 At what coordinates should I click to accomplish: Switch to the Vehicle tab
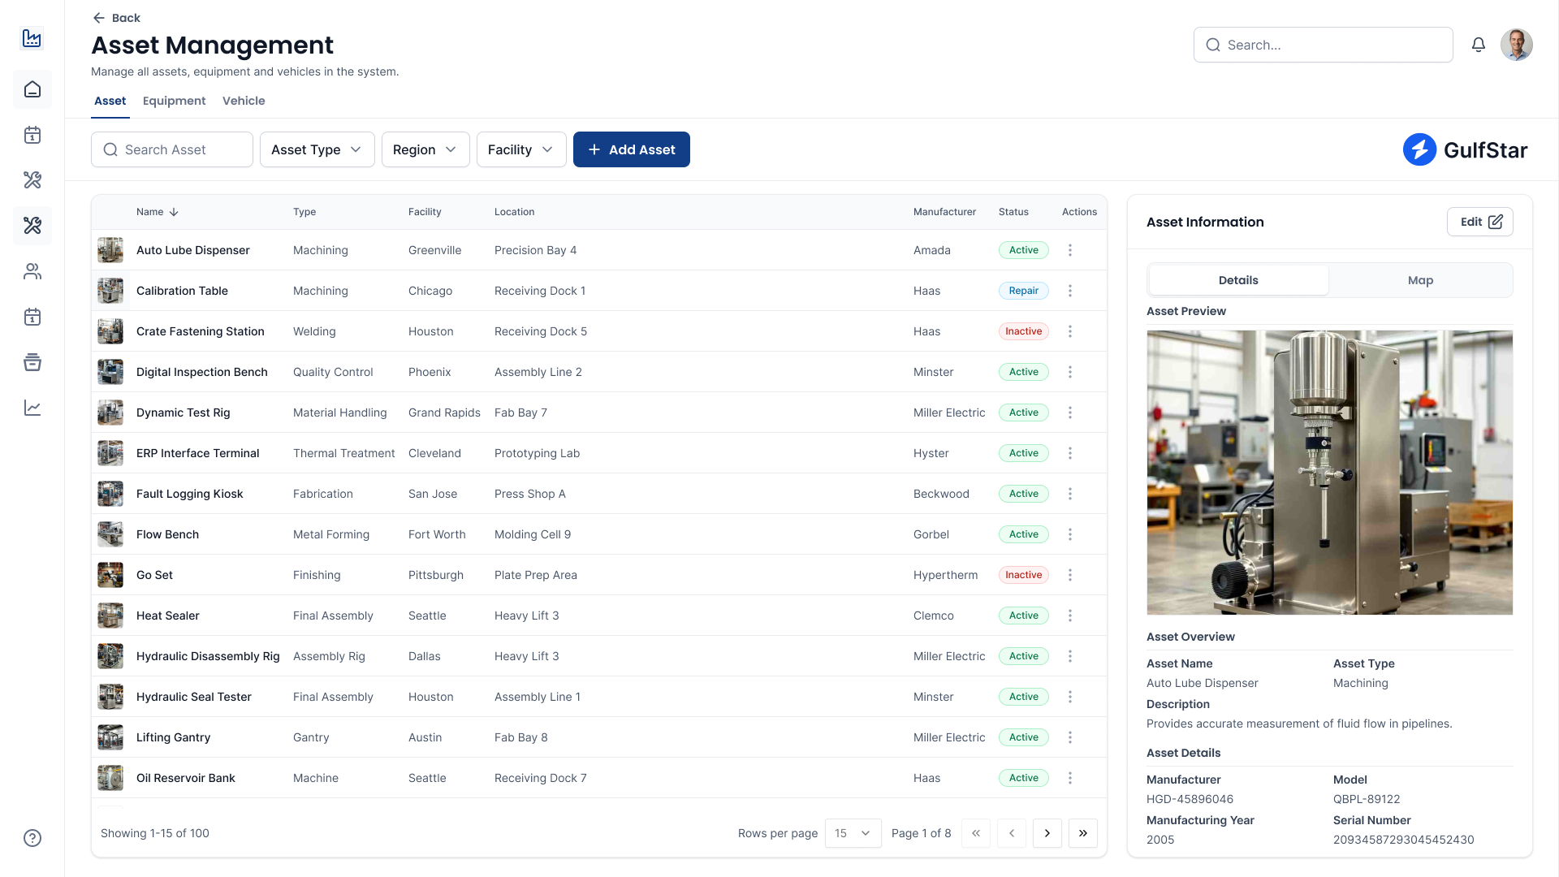pos(244,101)
